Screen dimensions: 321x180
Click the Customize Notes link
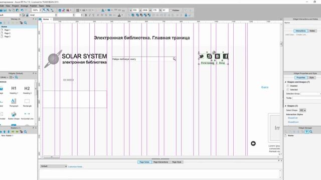(75, 166)
